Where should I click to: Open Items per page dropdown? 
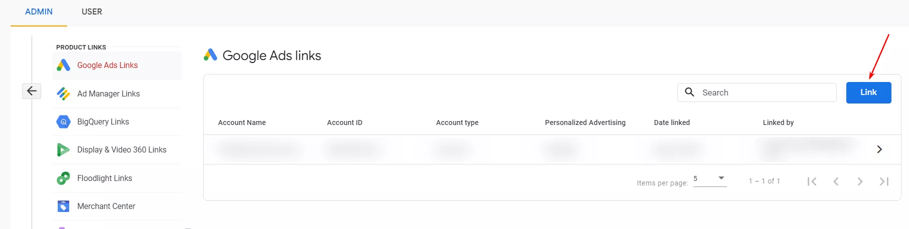(x=710, y=179)
